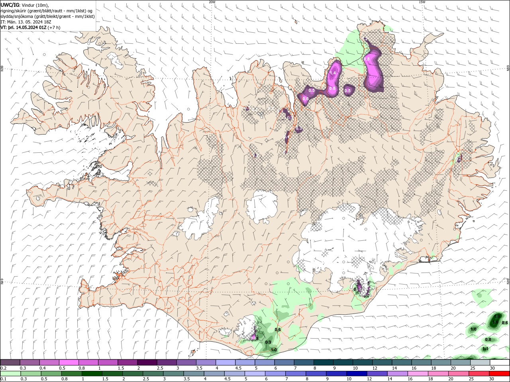Click the IT initial-time line 13. 05. 2024 18Z
The height and width of the screenshot is (382, 510).
click(x=26, y=22)
